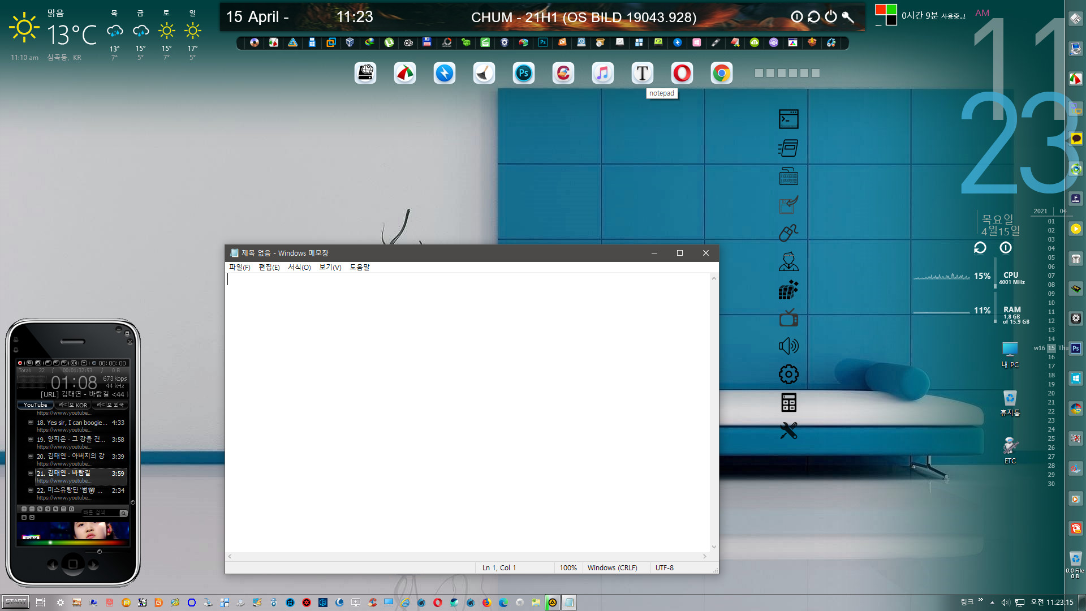Viewport: 1086px width, 611px height.
Task: Open uTorrent icon in top launcher bar
Action: coord(389,42)
